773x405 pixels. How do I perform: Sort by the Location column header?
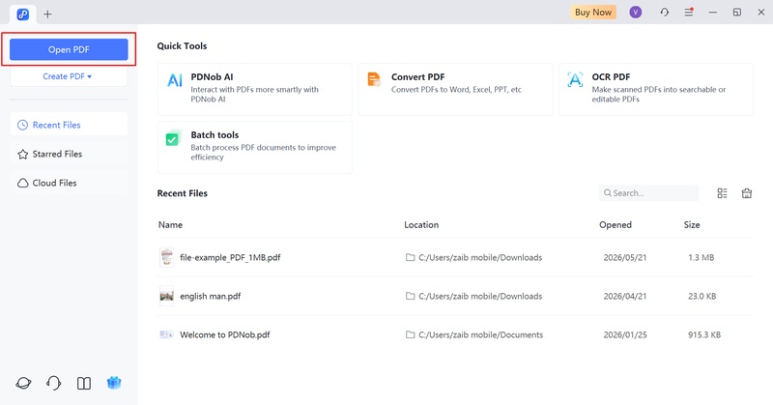tap(421, 225)
